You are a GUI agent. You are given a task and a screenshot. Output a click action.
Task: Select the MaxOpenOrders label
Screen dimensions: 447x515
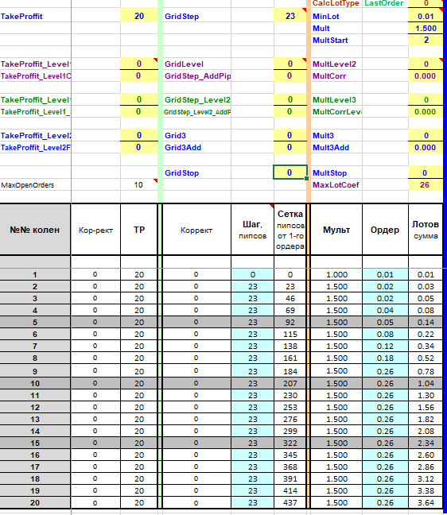pos(28,185)
